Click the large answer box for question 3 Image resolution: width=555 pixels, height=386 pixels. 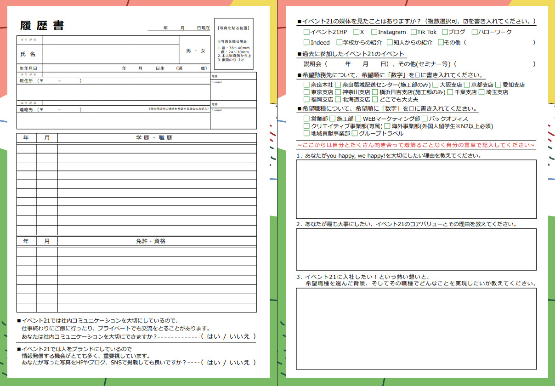416,328
